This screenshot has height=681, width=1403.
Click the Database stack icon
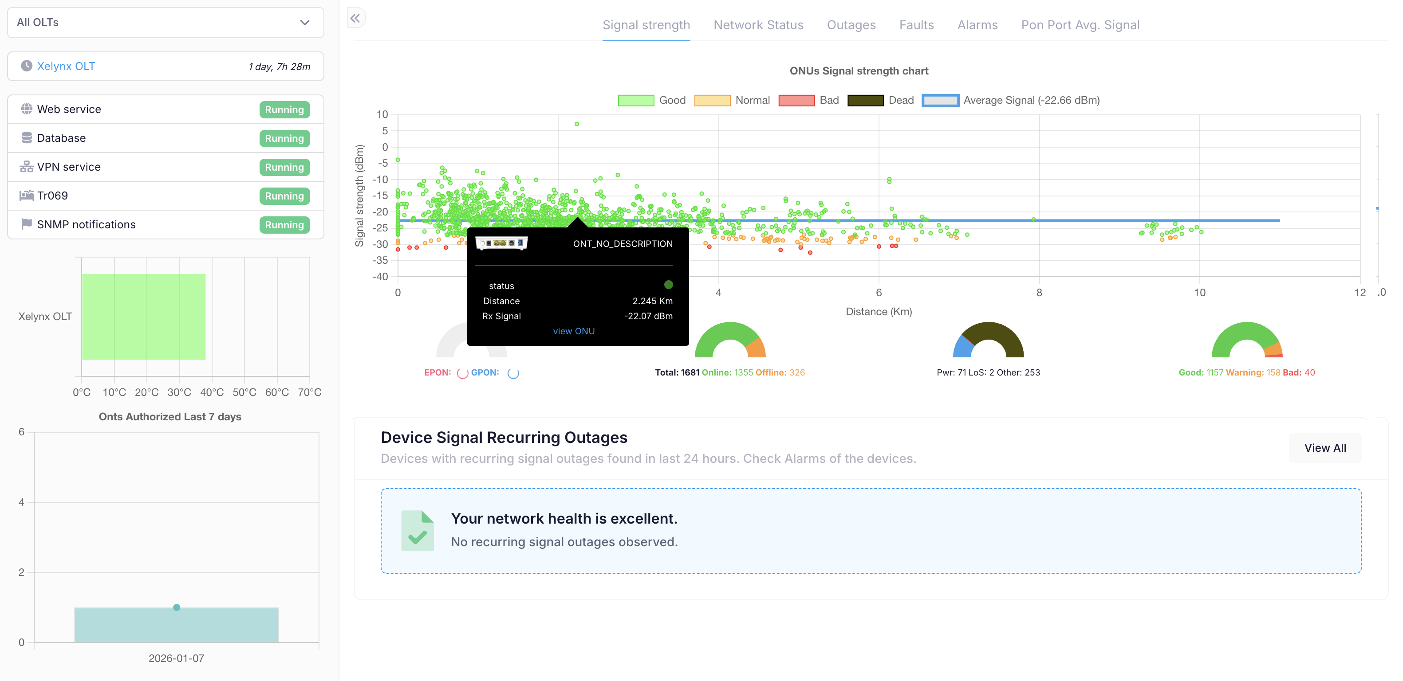(x=26, y=138)
